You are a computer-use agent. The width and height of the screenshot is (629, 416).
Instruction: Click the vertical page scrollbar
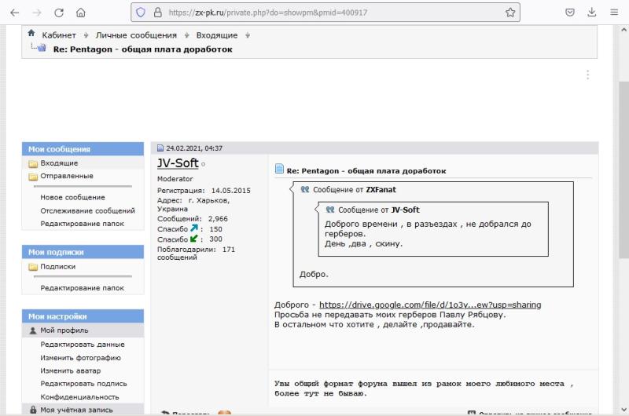click(x=623, y=157)
